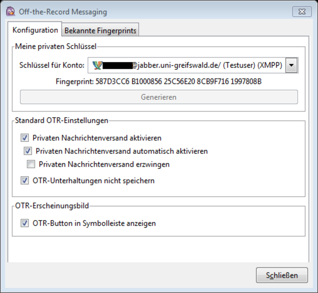
Task: Click the Pidgin icon in the title bar
Action: point(11,11)
